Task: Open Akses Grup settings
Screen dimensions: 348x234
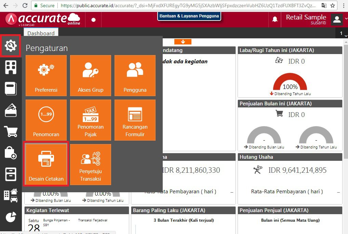Action: point(90,76)
